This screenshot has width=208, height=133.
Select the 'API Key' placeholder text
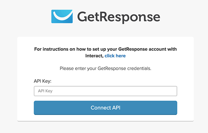tap(45, 91)
